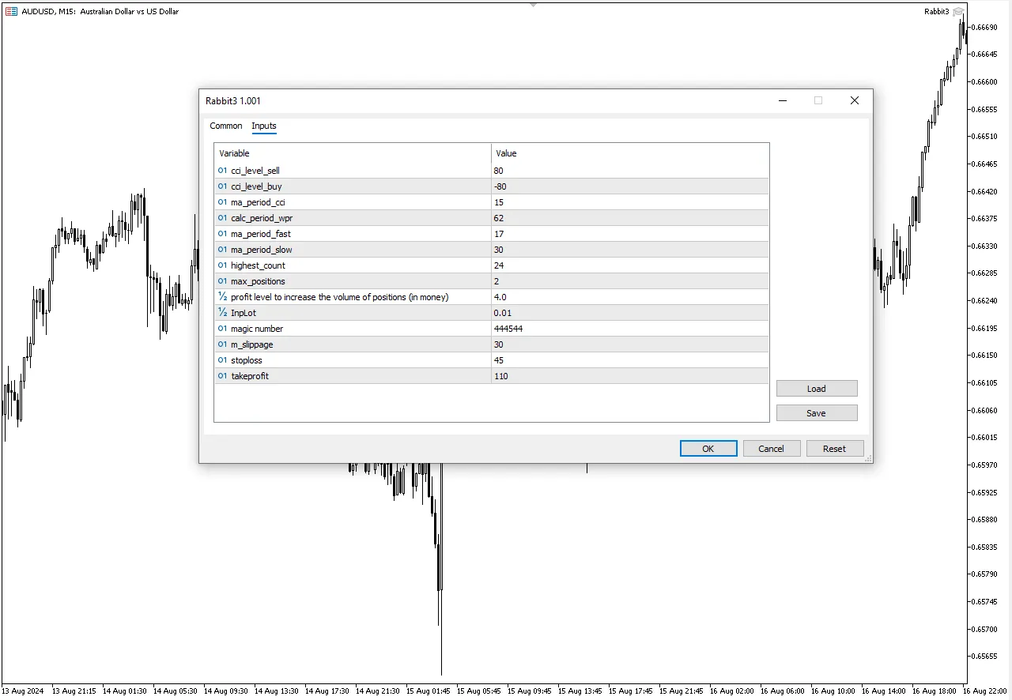Select the ma_period_slow variable name

[262, 250]
